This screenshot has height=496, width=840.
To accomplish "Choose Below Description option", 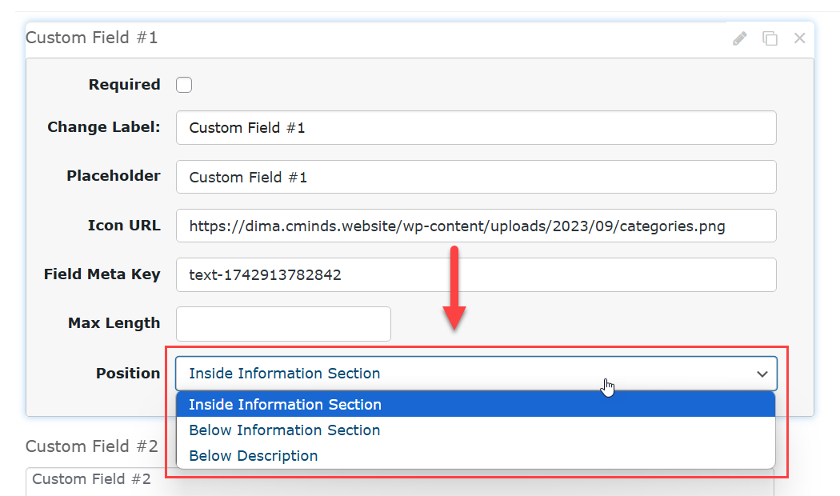I will 476,456.
